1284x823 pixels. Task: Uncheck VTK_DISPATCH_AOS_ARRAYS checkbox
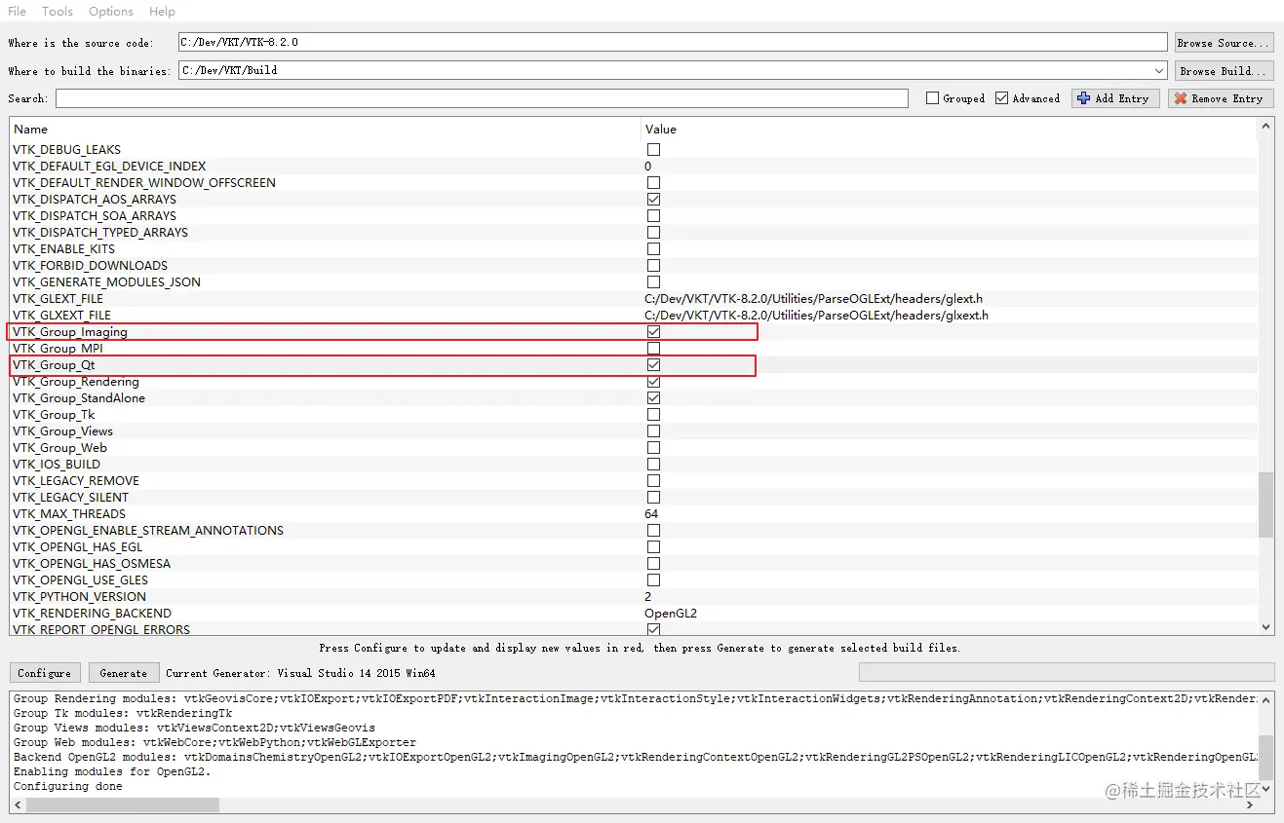point(653,200)
